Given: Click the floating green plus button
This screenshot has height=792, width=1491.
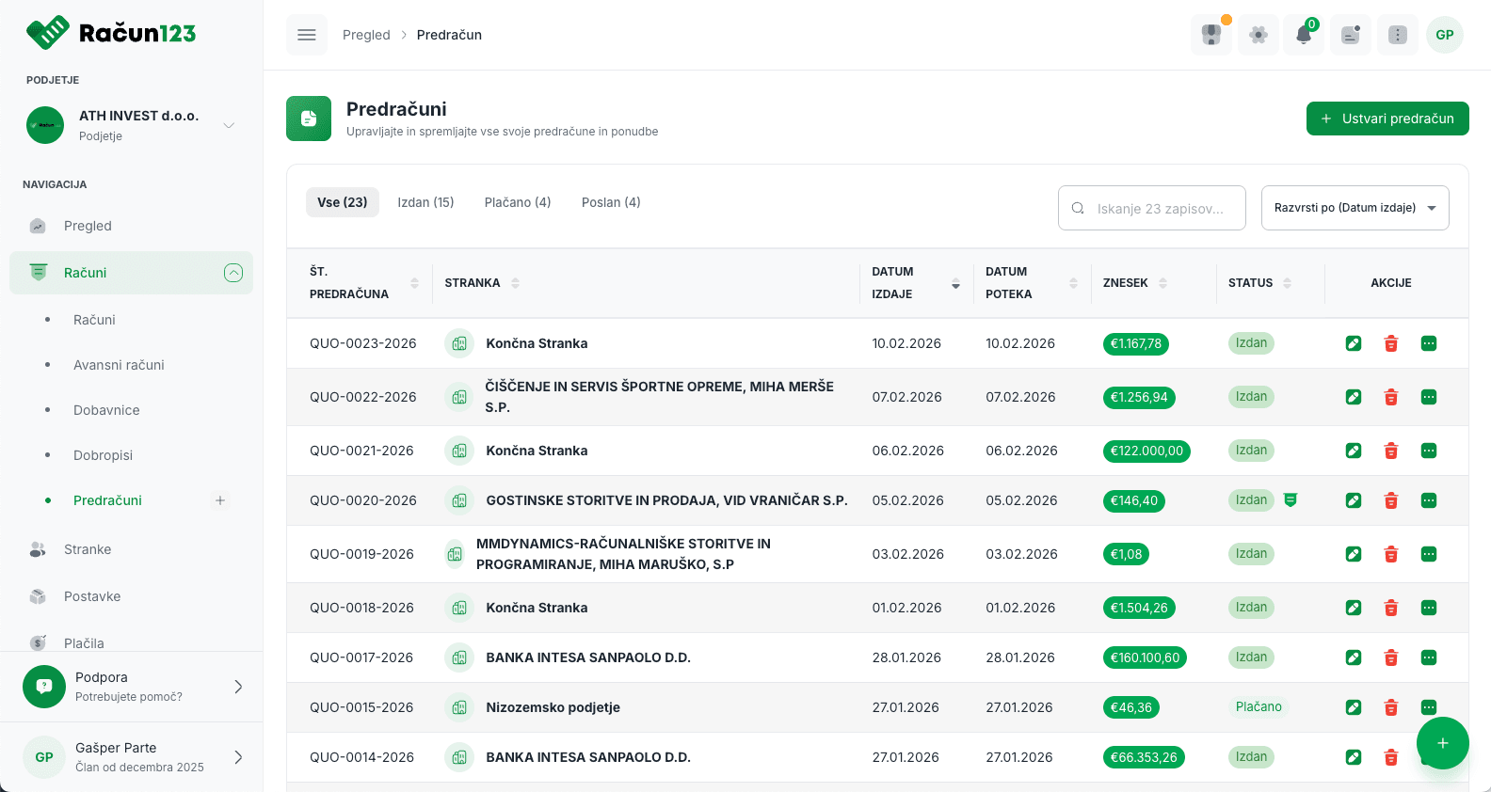Looking at the screenshot, I should click(x=1442, y=743).
